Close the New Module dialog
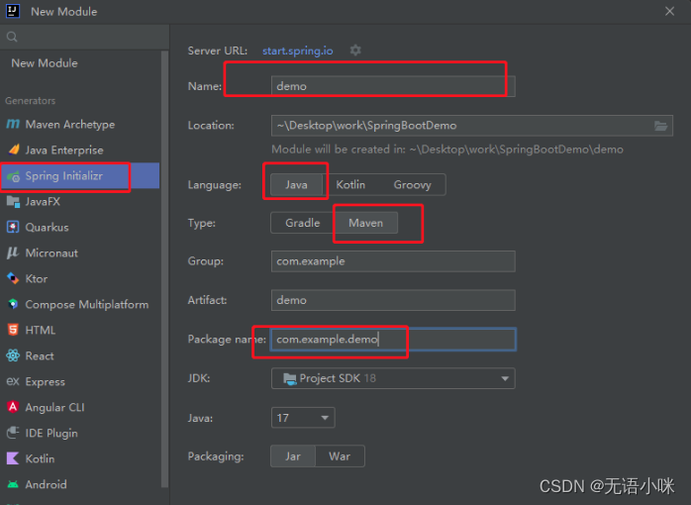 pyautogui.click(x=669, y=11)
